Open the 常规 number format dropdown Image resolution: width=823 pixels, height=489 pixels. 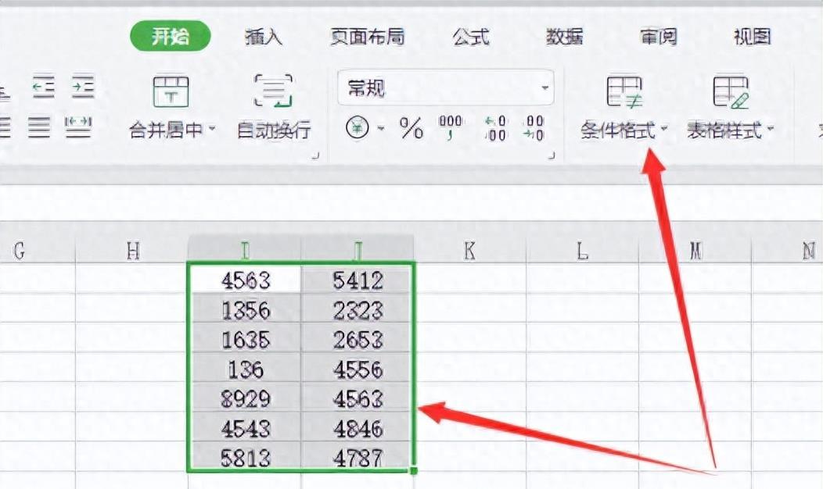click(545, 87)
